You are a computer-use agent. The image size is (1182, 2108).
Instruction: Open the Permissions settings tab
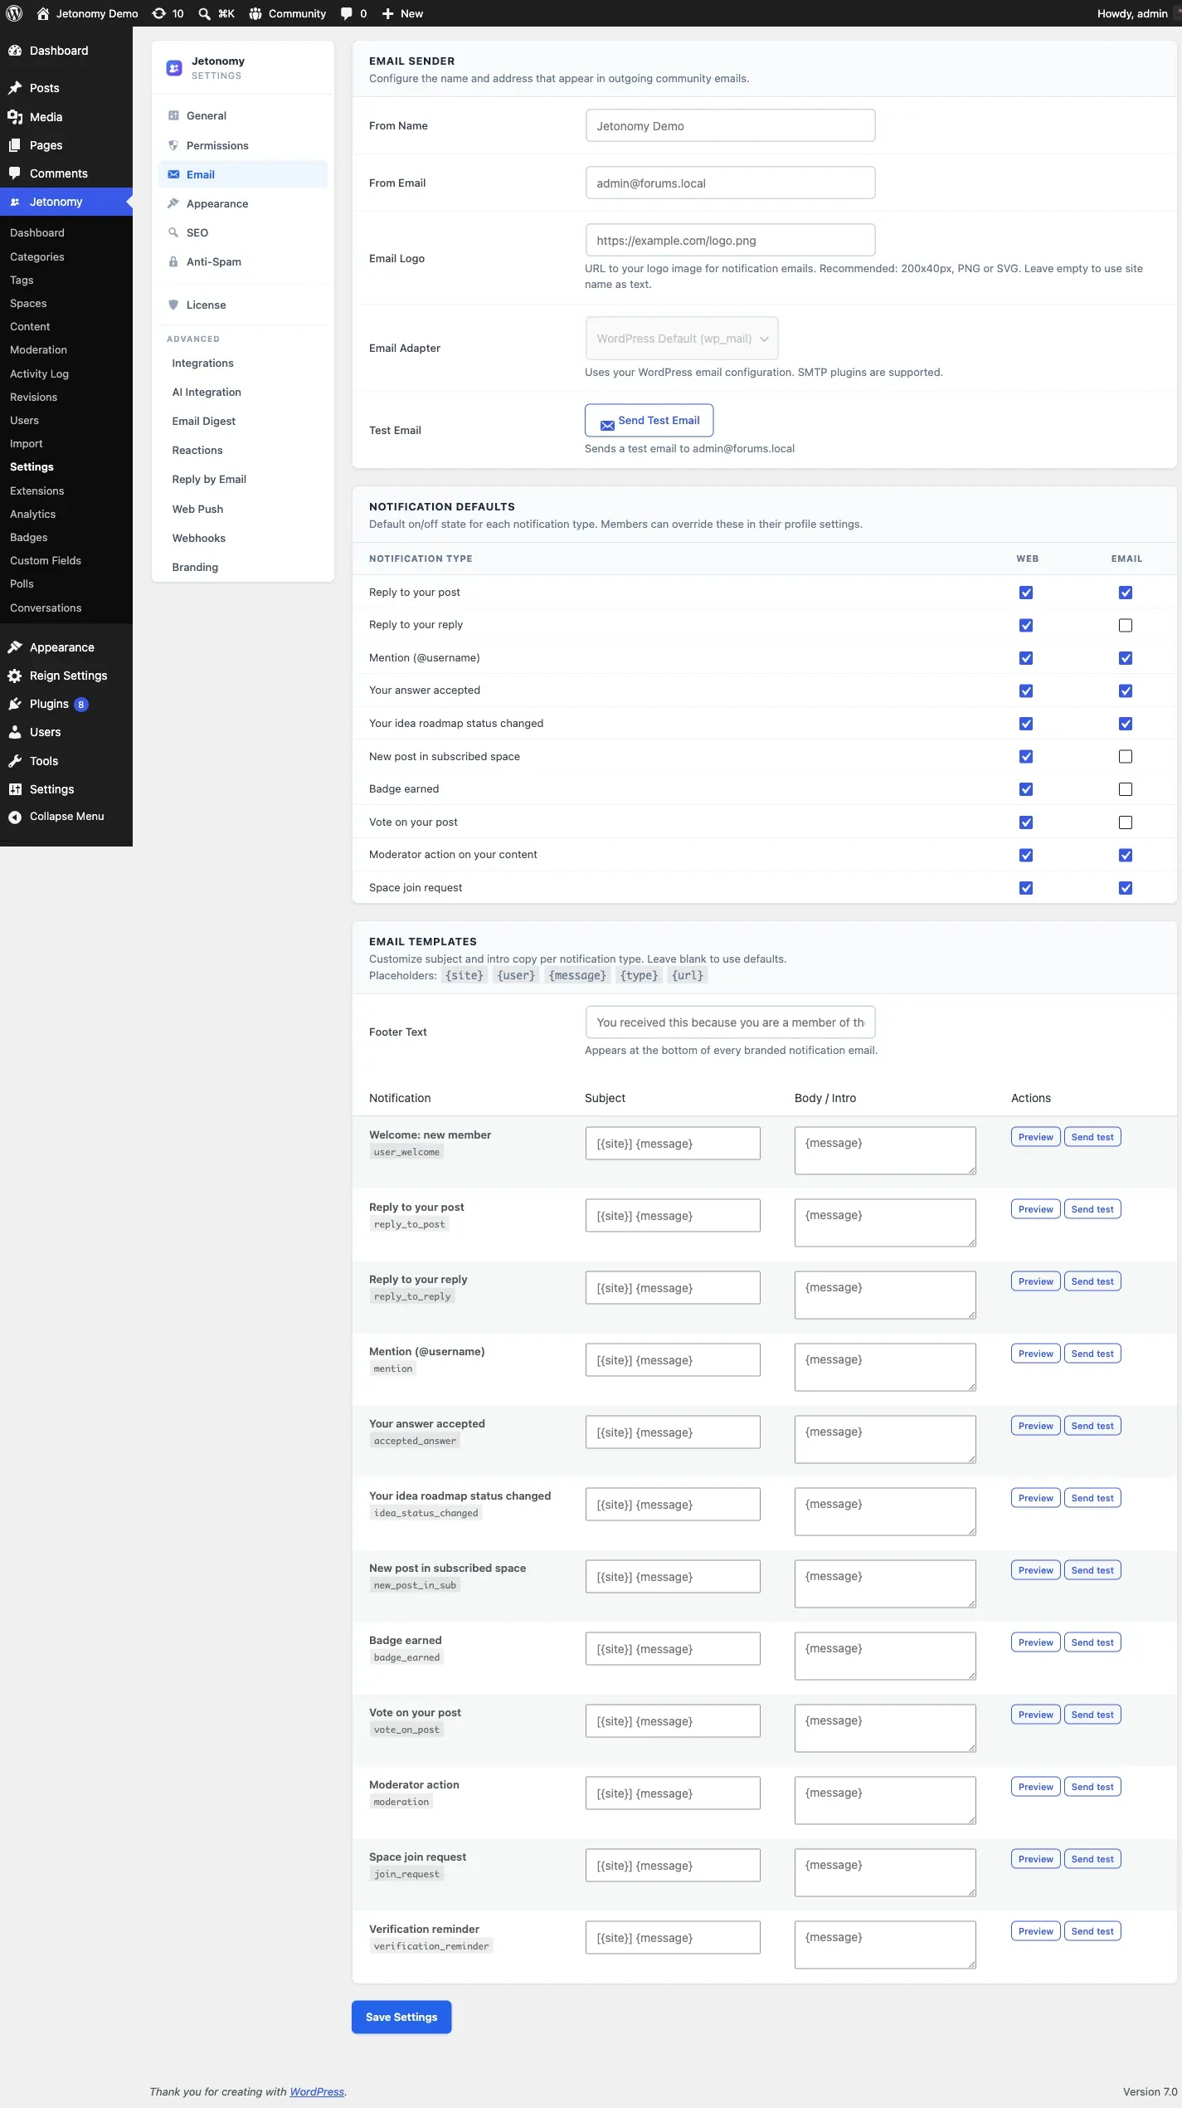pos(243,145)
